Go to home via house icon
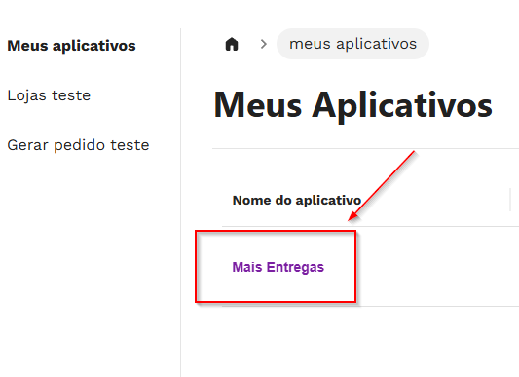This screenshot has width=519, height=377. [232, 44]
